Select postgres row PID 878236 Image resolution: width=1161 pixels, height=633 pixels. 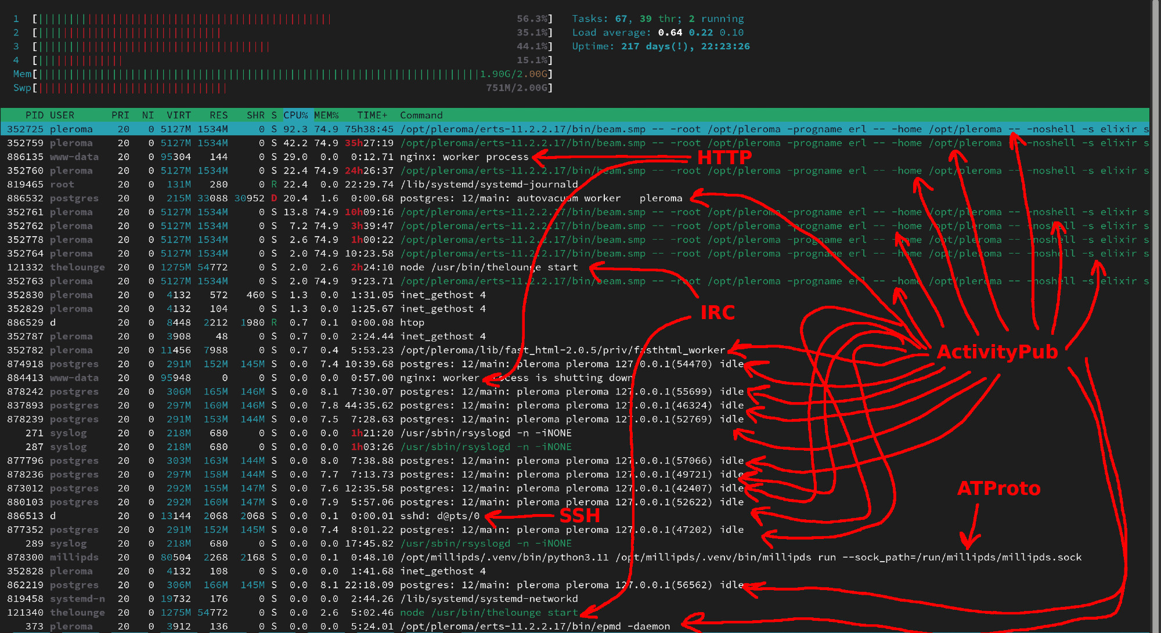point(575,475)
